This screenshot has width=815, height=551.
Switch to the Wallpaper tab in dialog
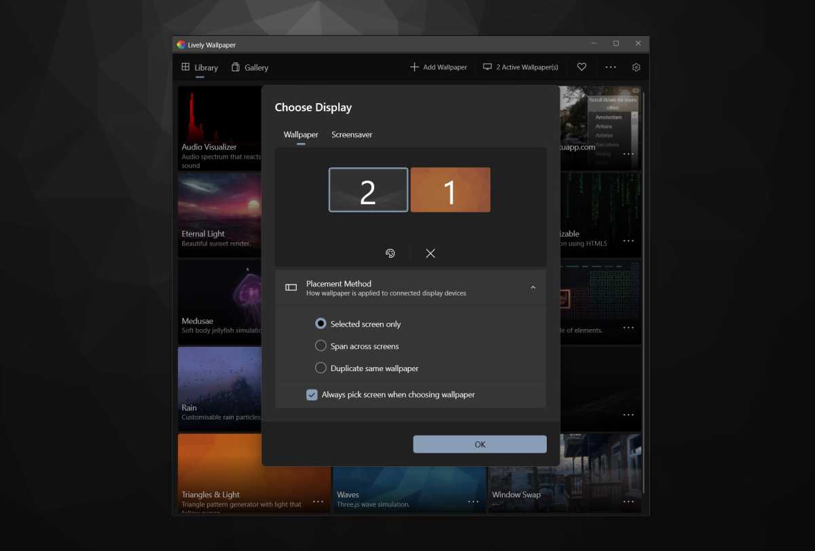(x=301, y=134)
